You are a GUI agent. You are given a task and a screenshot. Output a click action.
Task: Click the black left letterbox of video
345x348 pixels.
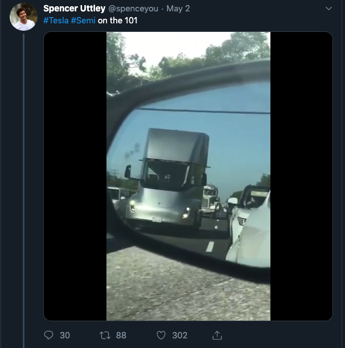click(x=75, y=176)
